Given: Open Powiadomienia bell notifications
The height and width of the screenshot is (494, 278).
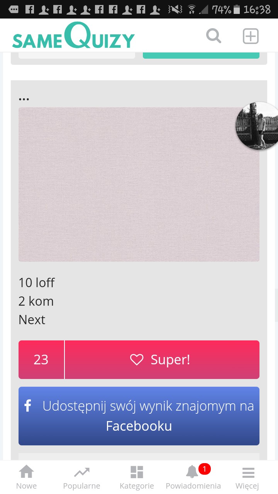Looking at the screenshot, I should point(193,477).
